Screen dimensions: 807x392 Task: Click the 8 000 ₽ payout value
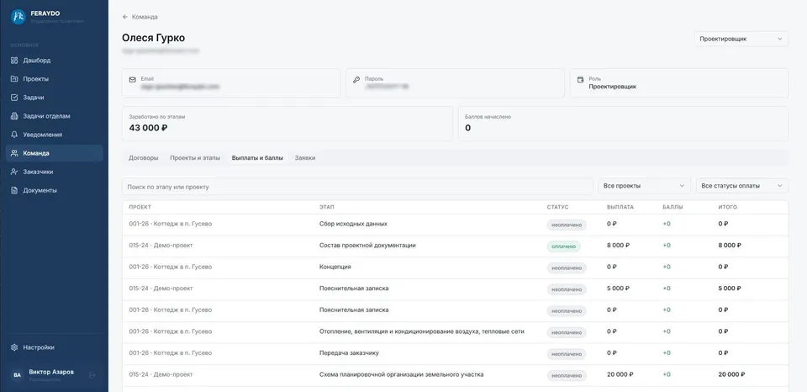coord(618,246)
